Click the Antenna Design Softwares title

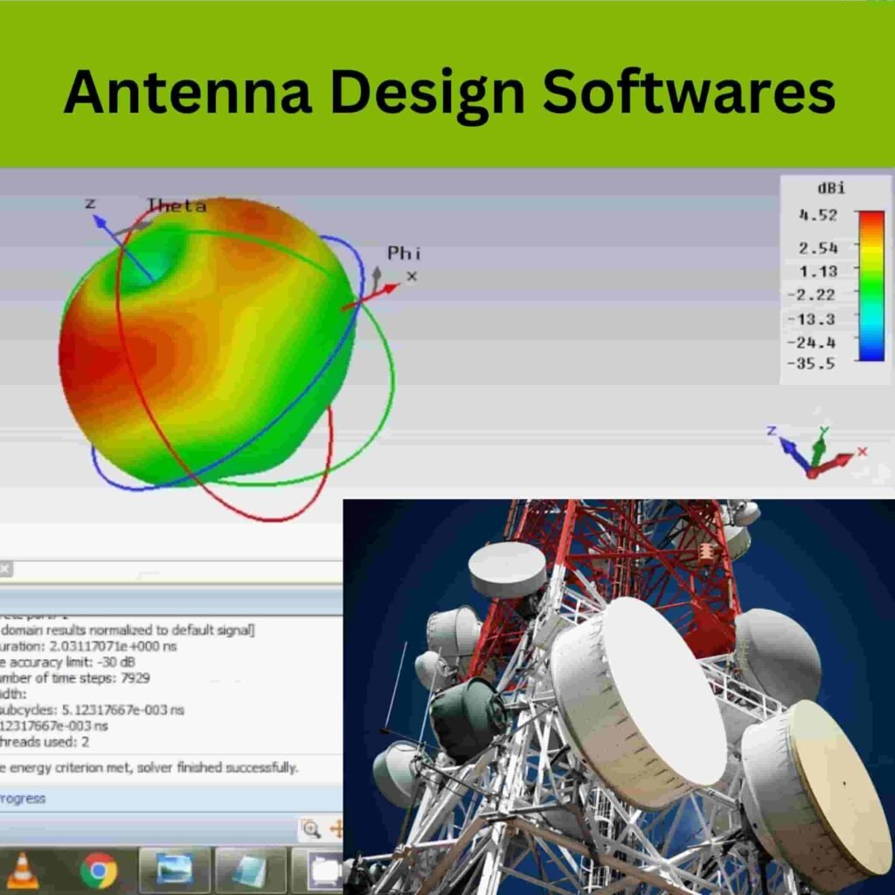(447, 92)
